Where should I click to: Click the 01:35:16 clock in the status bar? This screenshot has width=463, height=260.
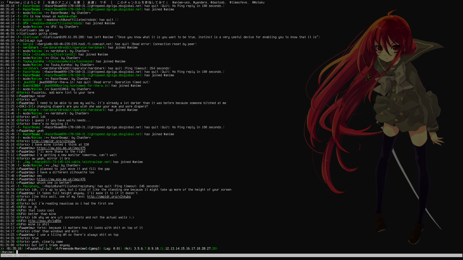(14, 249)
